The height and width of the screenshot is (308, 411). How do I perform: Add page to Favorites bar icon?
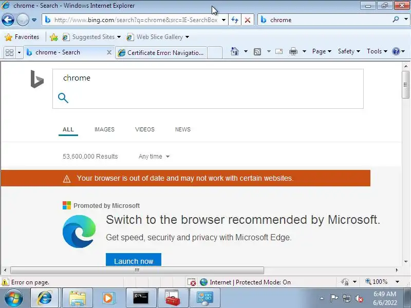tap(54, 37)
